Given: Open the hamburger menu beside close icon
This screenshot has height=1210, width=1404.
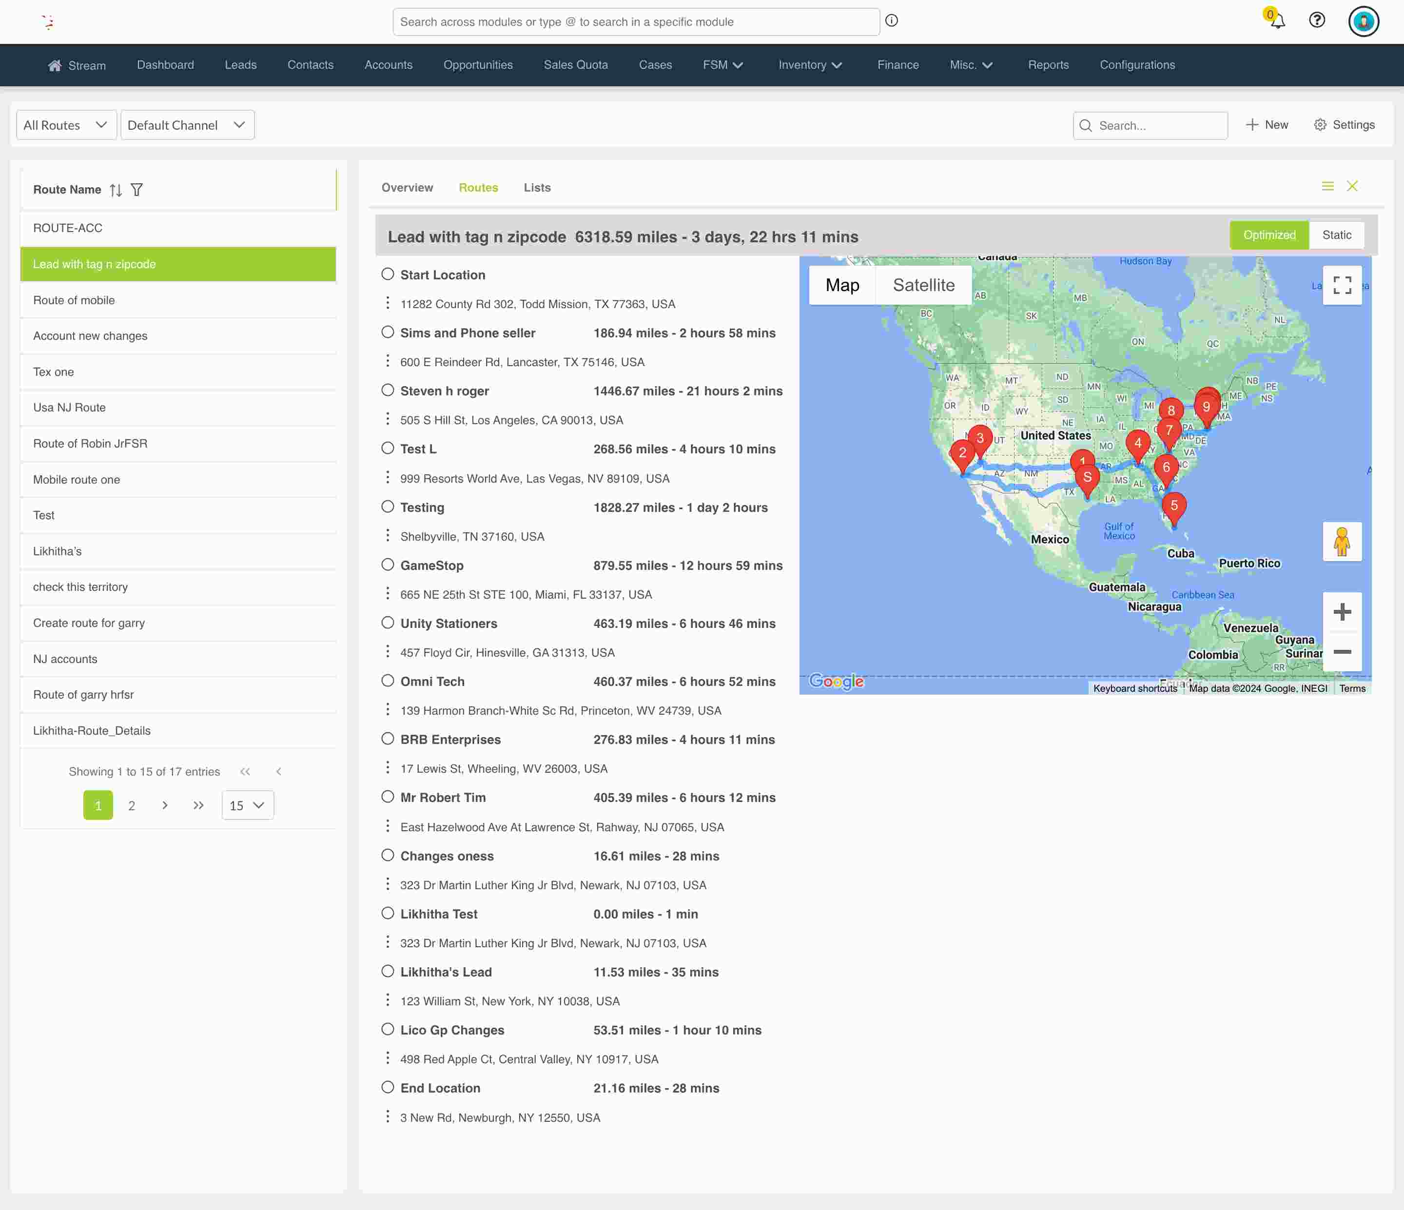Looking at the screenshot, I should coord(1327,186).
